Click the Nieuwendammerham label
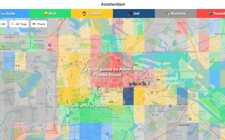 click(152, 53)
